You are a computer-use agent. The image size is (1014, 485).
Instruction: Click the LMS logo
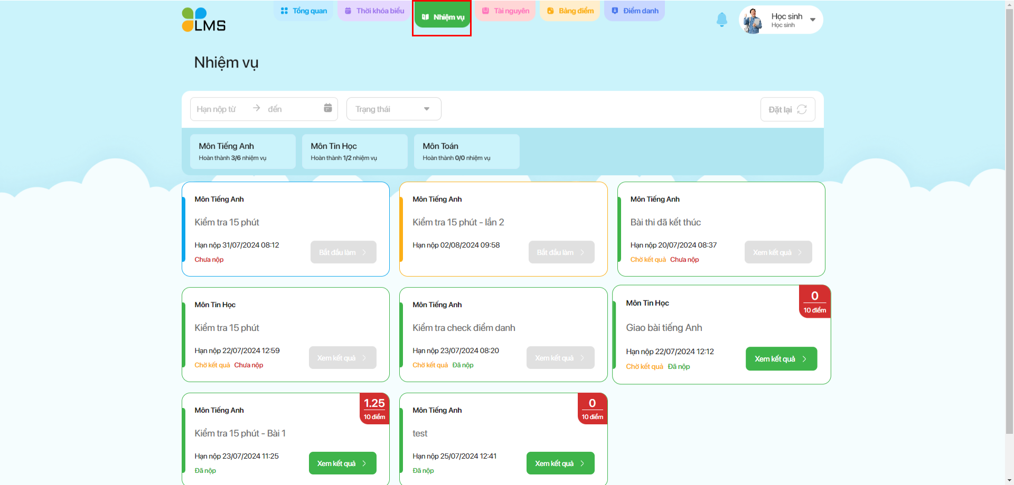click(x=203, y=20)
